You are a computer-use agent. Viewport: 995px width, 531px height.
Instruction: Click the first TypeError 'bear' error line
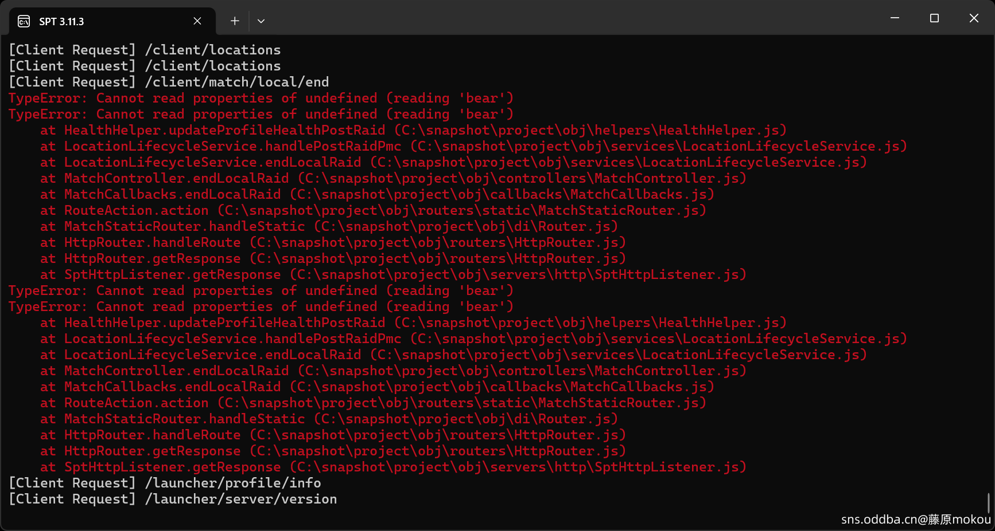(261, 98)
